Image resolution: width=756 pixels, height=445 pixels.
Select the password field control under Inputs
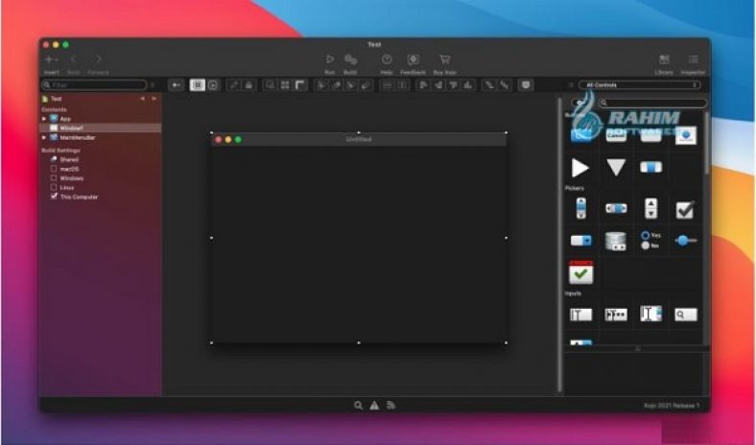(x=616, y=315)
